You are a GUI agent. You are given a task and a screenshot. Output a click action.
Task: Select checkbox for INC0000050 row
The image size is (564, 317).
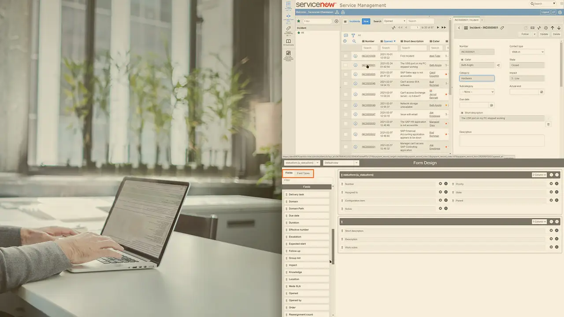[x=345, y=94]
